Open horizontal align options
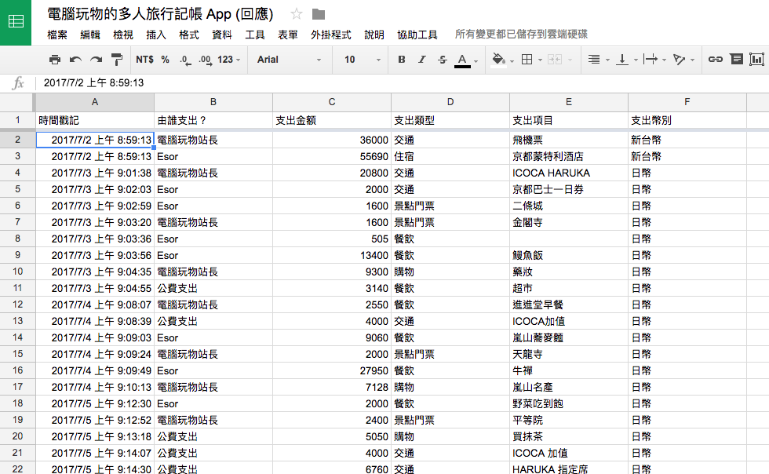Image resolution: width=769 pixels, height=474 pixels. (598, 60)
